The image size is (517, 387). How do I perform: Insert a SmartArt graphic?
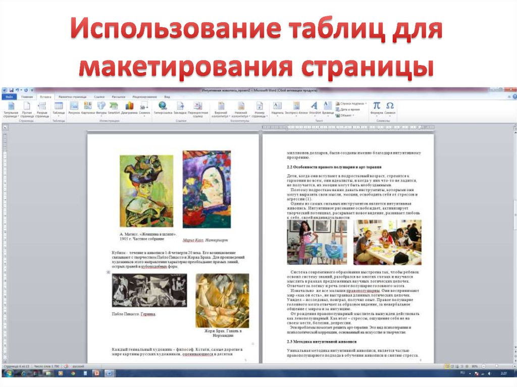point(114,107)
